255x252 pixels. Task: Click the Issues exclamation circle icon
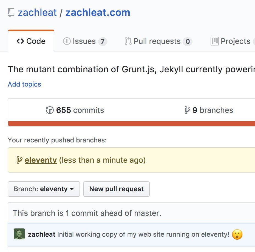tap(67, 41)
